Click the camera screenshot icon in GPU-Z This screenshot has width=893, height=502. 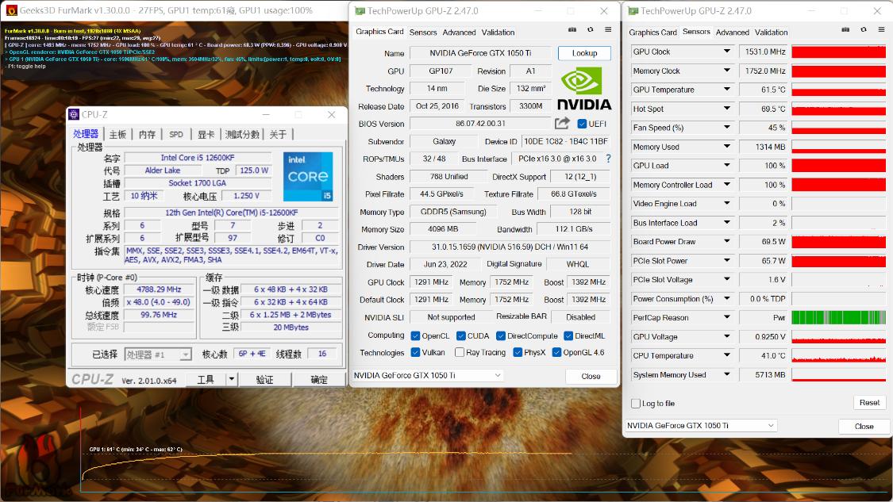[x=572, y=29]
